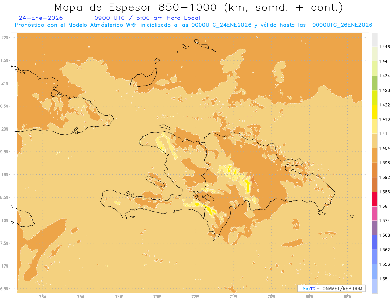
Task: Select the legend value 1.392
Action: (x=384, y=177)
